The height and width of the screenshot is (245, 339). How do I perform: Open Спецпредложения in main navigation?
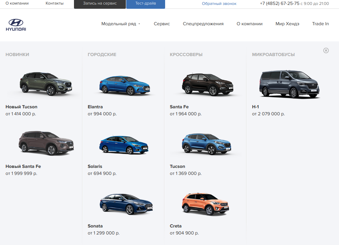point(203,24)
